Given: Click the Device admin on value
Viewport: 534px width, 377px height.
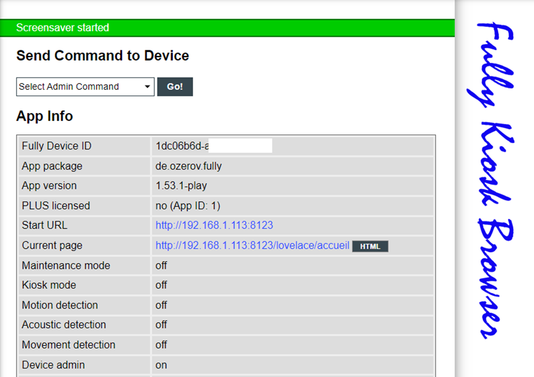Looking at the screenshot, I should 161,365.
